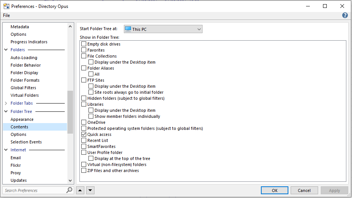The height and width of the screenshot is (198, 352).
Task: Select Auto-Loading under Folders
Action: coord(24,58)
